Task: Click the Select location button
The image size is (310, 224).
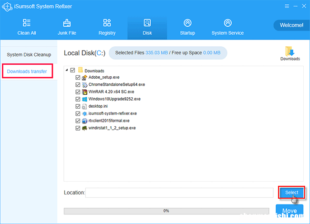Action: (x=291, y=193)
